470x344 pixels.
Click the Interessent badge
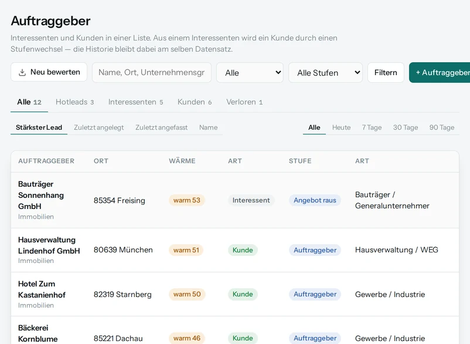click(251, 200)
